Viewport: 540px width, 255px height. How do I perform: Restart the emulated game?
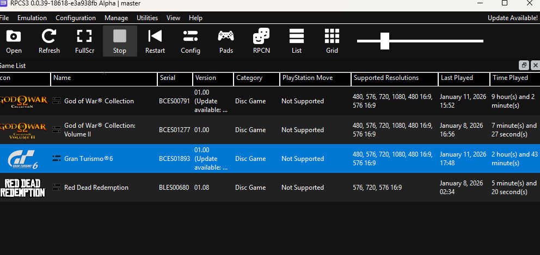click(x=155, y=41)
